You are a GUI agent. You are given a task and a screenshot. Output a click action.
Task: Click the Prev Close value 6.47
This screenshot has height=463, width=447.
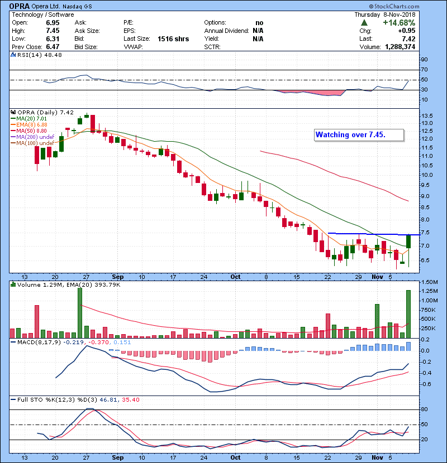click(53, 47)
